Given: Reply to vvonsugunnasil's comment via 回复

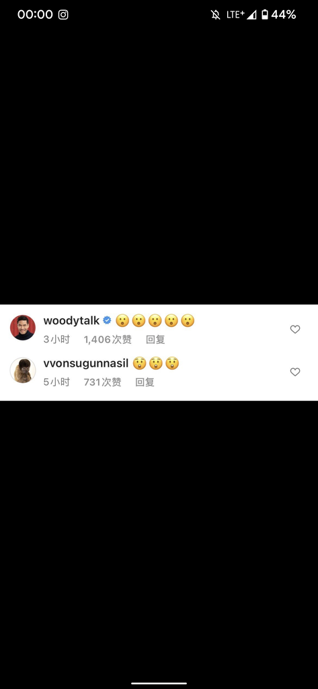Looking at the screenshot, I should (145, 382).
